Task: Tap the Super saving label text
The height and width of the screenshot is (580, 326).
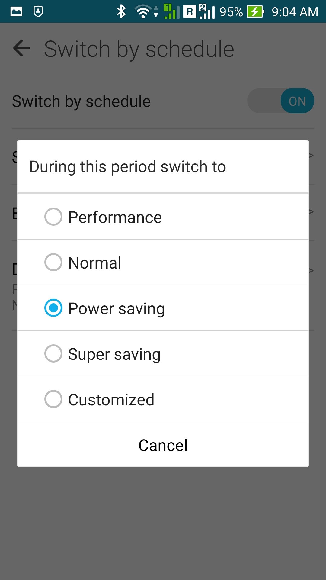Action: click(x=114, y=354)
